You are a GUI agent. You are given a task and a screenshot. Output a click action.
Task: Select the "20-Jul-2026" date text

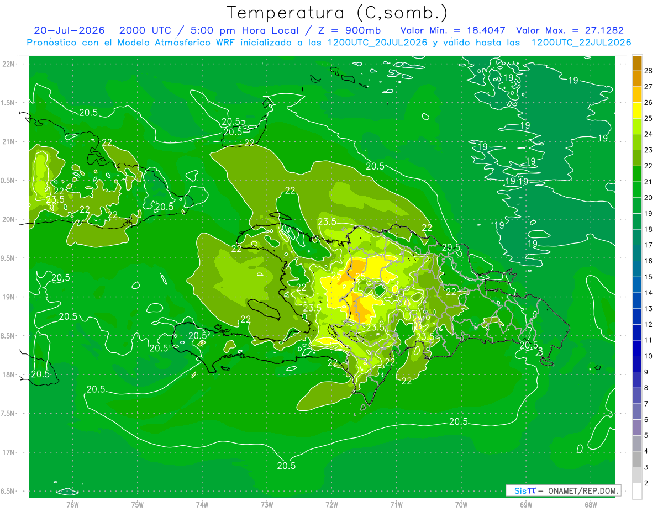70,30
